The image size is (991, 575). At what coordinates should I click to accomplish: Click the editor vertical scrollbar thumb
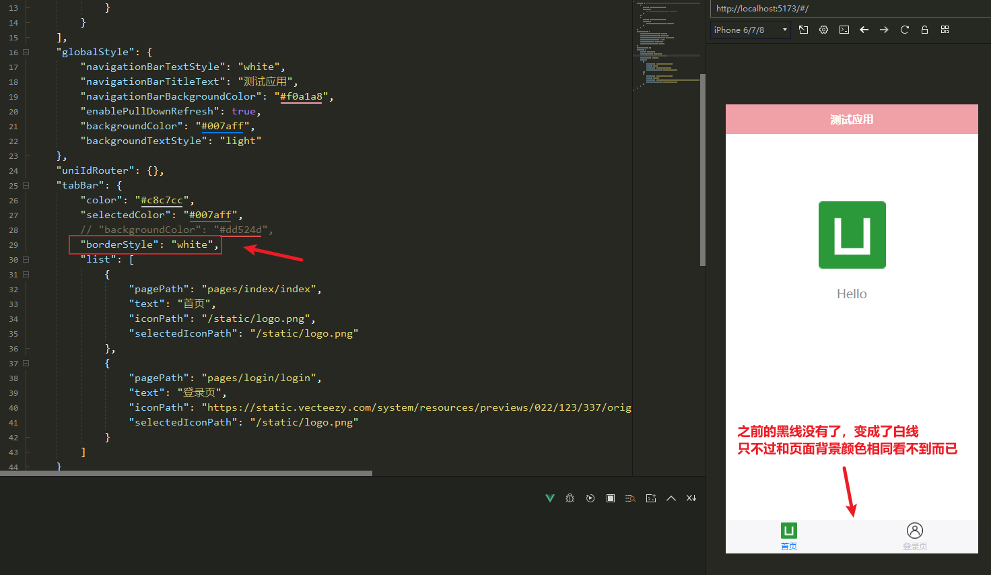[703, 170]
